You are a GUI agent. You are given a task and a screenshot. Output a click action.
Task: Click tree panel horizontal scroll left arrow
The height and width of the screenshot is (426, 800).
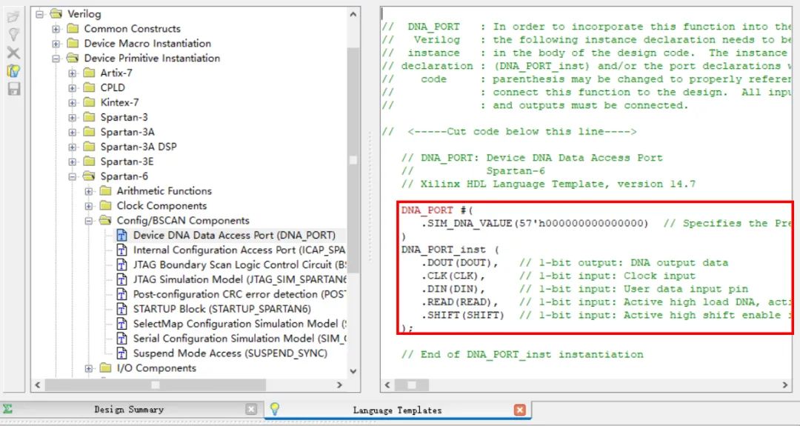pos(37,385)
